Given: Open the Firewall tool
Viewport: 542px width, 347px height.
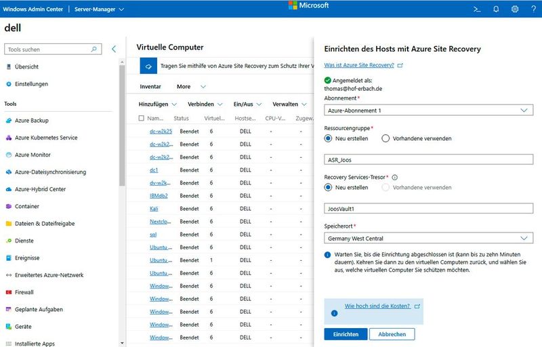Looking at the screenshot, I should (x=24, y=292).
